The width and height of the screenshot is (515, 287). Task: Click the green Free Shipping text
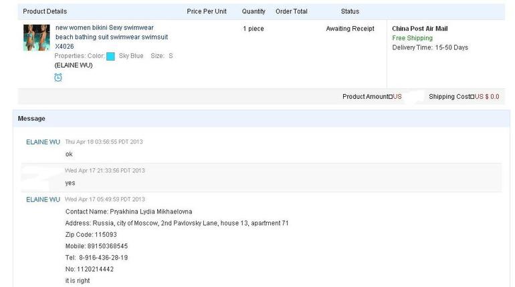[412, 38]
